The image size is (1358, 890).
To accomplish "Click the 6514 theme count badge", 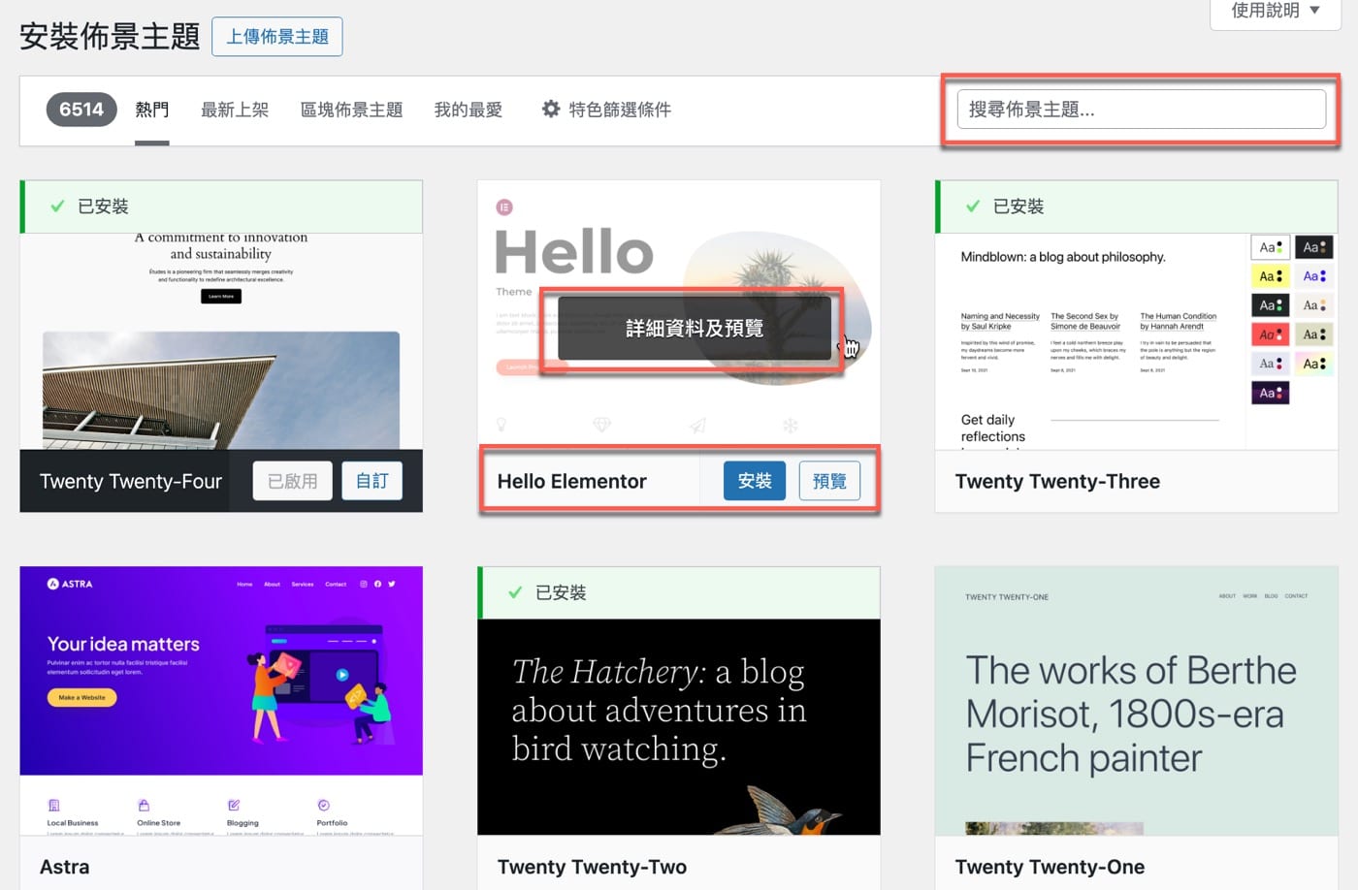I will pyautogui.click(x=81, y=110).
